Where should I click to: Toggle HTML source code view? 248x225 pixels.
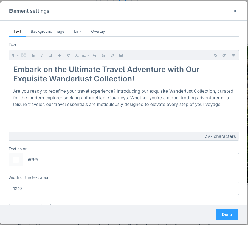[233, 55]
